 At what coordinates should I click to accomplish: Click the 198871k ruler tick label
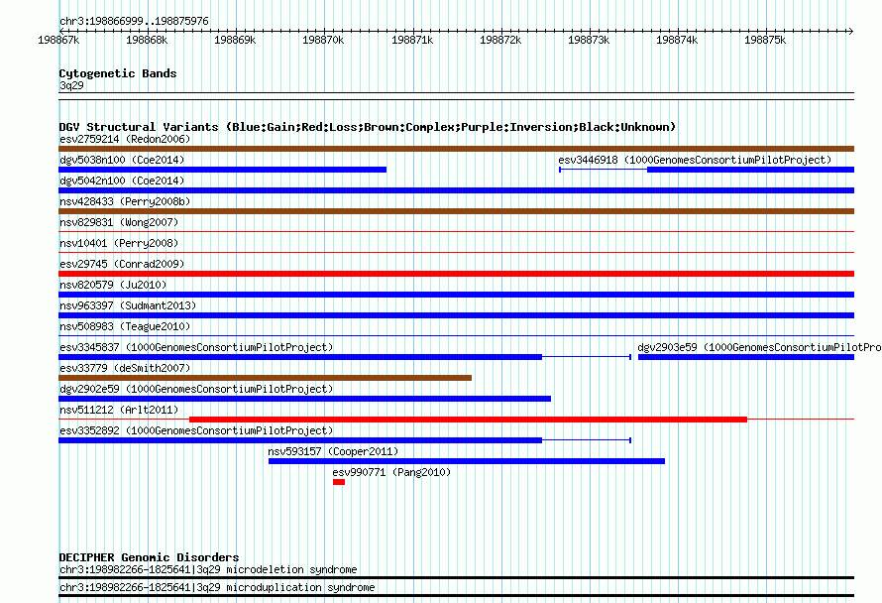tap(412, 40)
